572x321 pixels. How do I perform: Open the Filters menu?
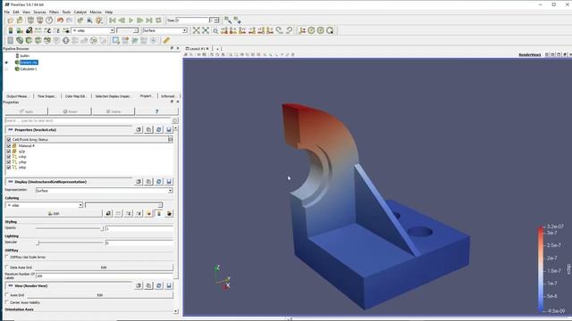pos(54,12)
